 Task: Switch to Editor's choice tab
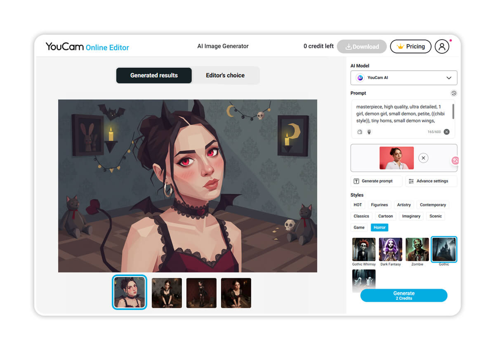(225, 76)
